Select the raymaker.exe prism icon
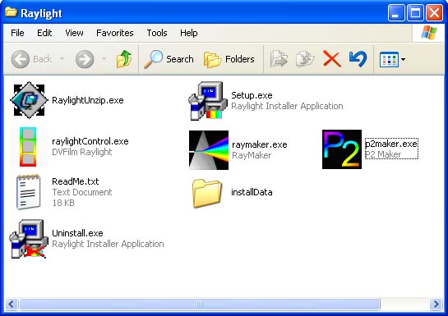Image resolution: width=448 pixels, height=316 pixels. click(x=209, y=150)
